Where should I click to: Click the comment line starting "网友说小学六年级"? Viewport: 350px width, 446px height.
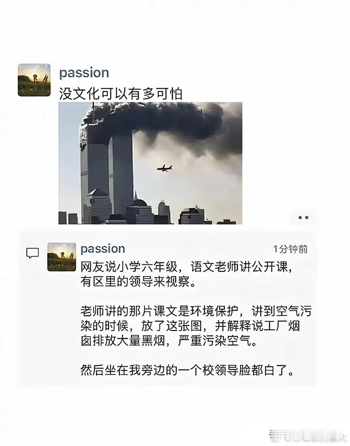[x=187, y=267]
